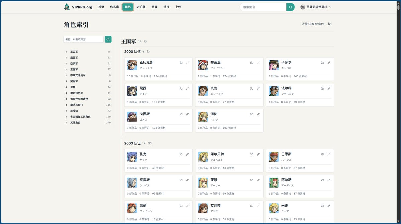Open 链接 in the navigation bar

[x=166, y=7]
